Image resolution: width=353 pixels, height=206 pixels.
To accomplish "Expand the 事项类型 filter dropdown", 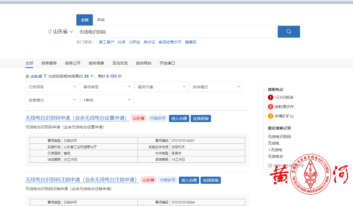I will point(107,87).
